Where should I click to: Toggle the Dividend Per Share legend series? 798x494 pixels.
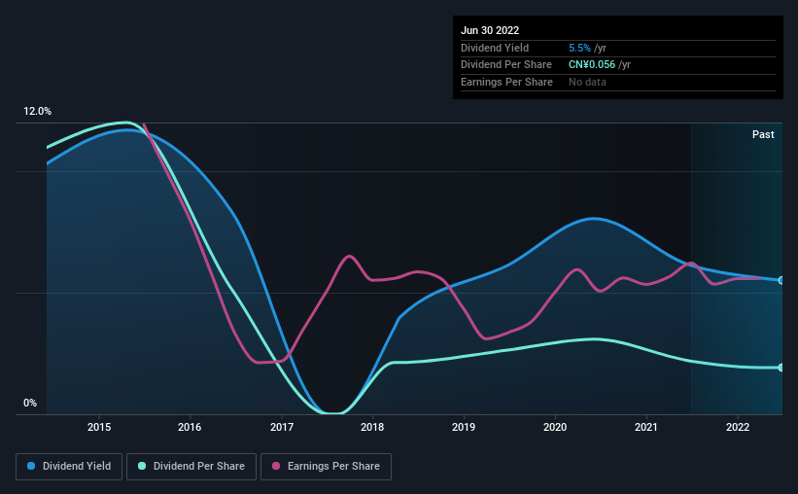(x=191, y=467)
